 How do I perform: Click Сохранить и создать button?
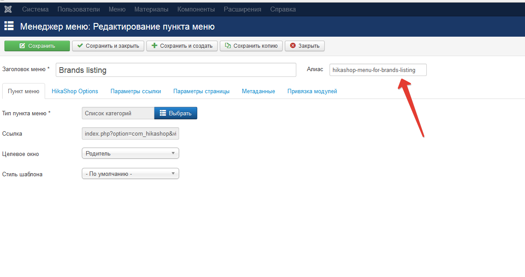tap(182, 46)
